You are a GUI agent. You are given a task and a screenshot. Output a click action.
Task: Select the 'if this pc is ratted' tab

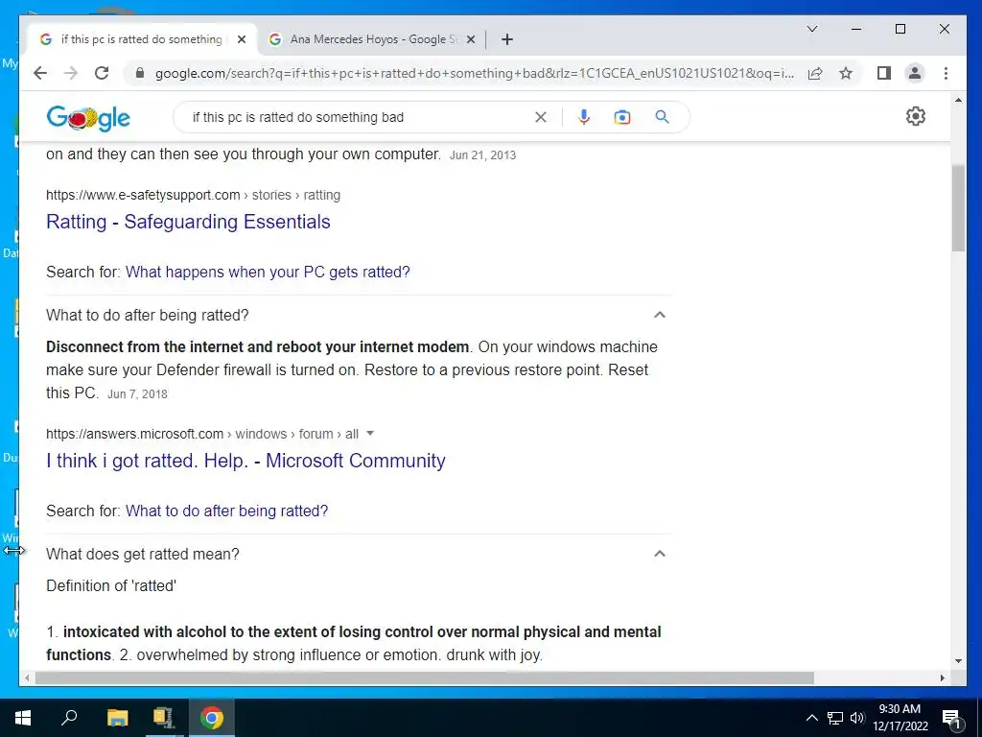141,39
